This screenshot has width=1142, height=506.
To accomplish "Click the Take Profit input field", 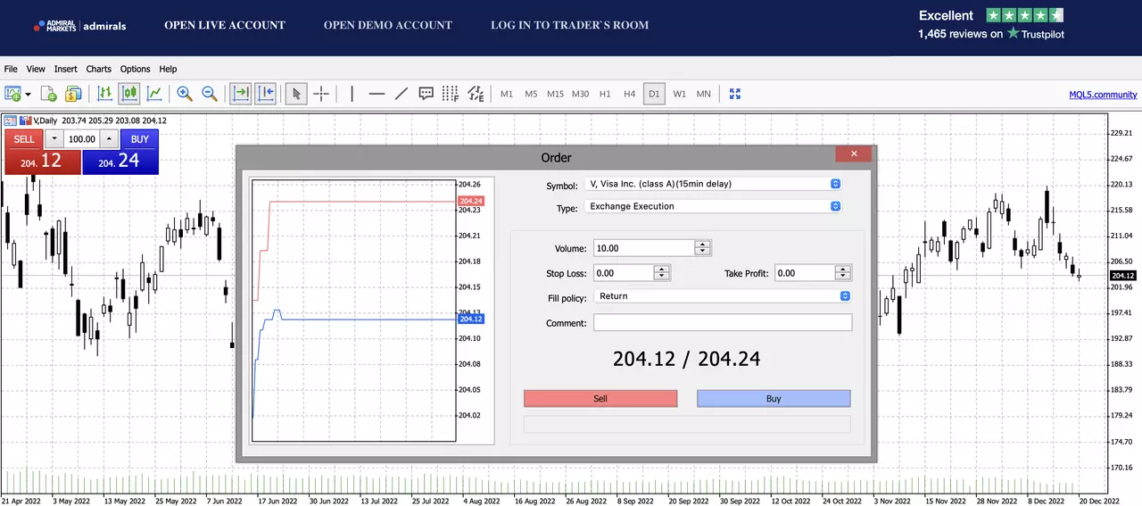I will pyautogui.click(x=805, y=273).
